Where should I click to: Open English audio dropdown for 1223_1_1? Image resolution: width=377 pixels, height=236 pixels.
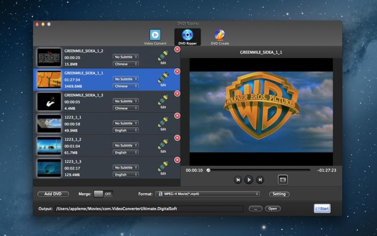coord(126,130)
